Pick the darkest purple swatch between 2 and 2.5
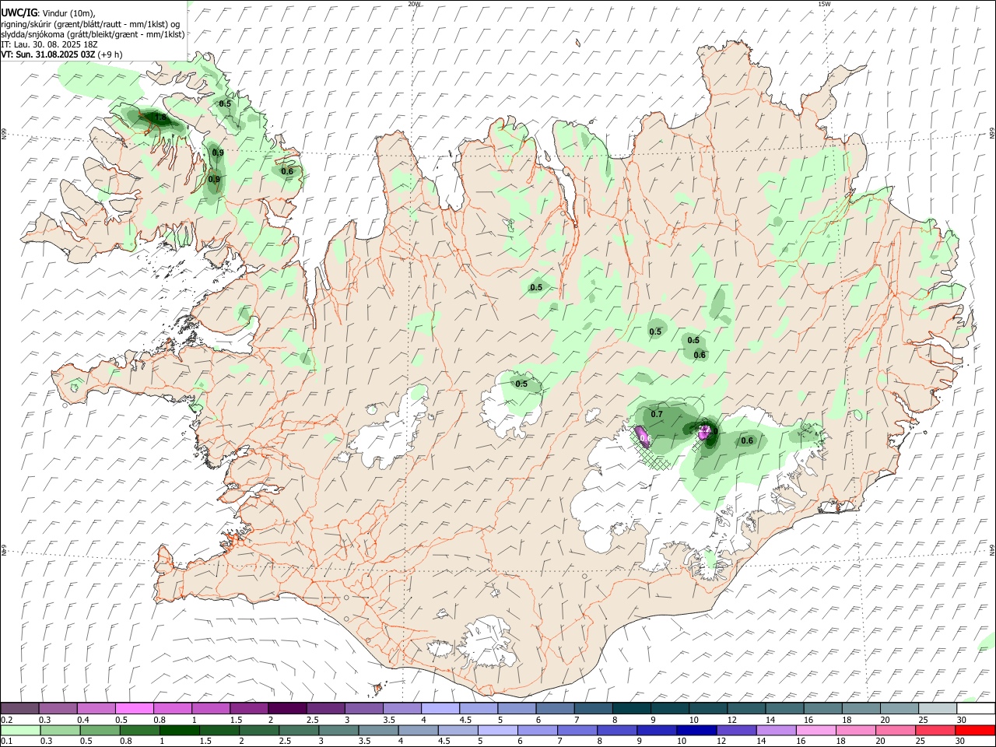The height and width of the screenshot is (747, 996). (x=287, y=709)
